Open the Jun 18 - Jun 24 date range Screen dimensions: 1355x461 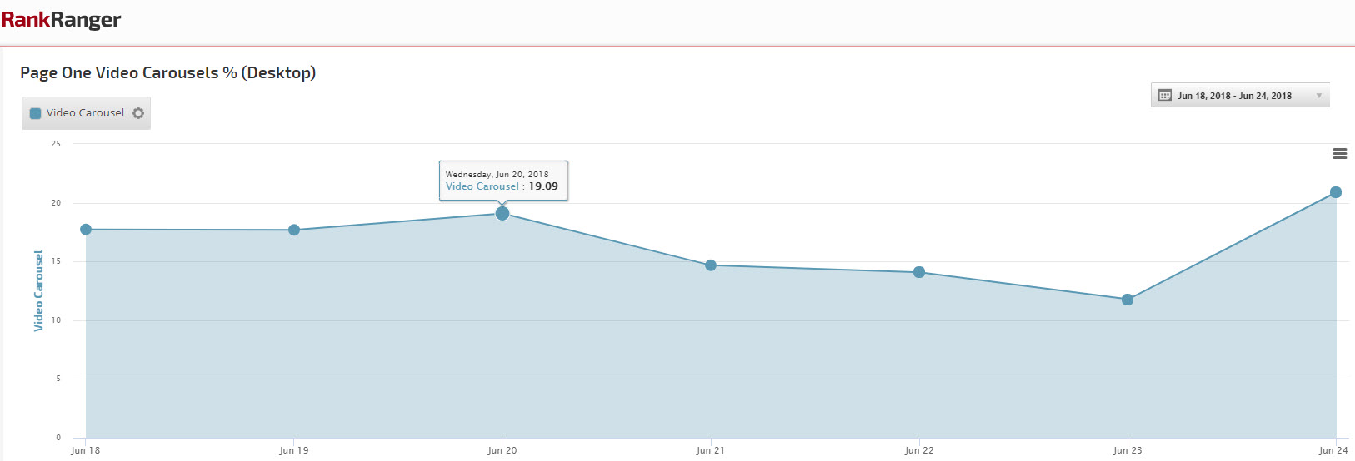click(x=1234, y=96)
